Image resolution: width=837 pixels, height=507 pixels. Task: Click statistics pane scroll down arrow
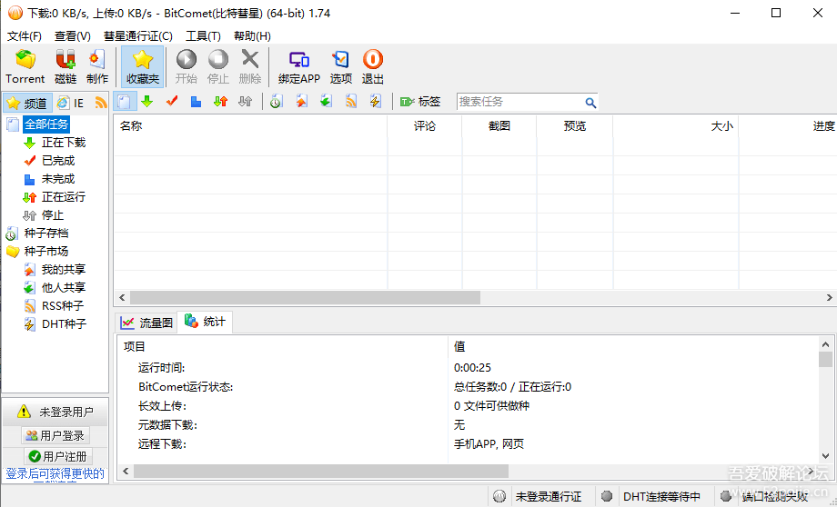(x=826, y=456)
